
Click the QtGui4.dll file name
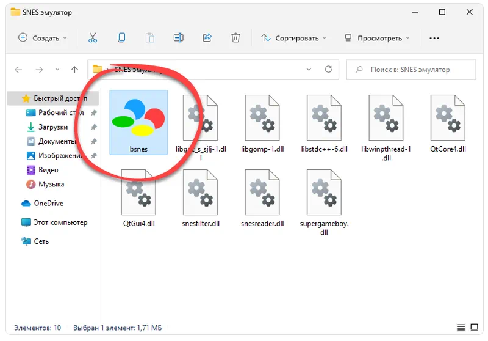click(x=139, y=224)
